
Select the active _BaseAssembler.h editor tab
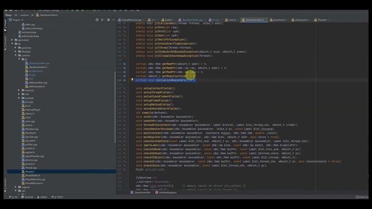click(255, 20)
